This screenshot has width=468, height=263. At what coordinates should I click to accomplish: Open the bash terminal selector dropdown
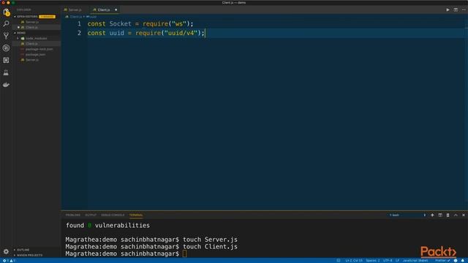407,215
